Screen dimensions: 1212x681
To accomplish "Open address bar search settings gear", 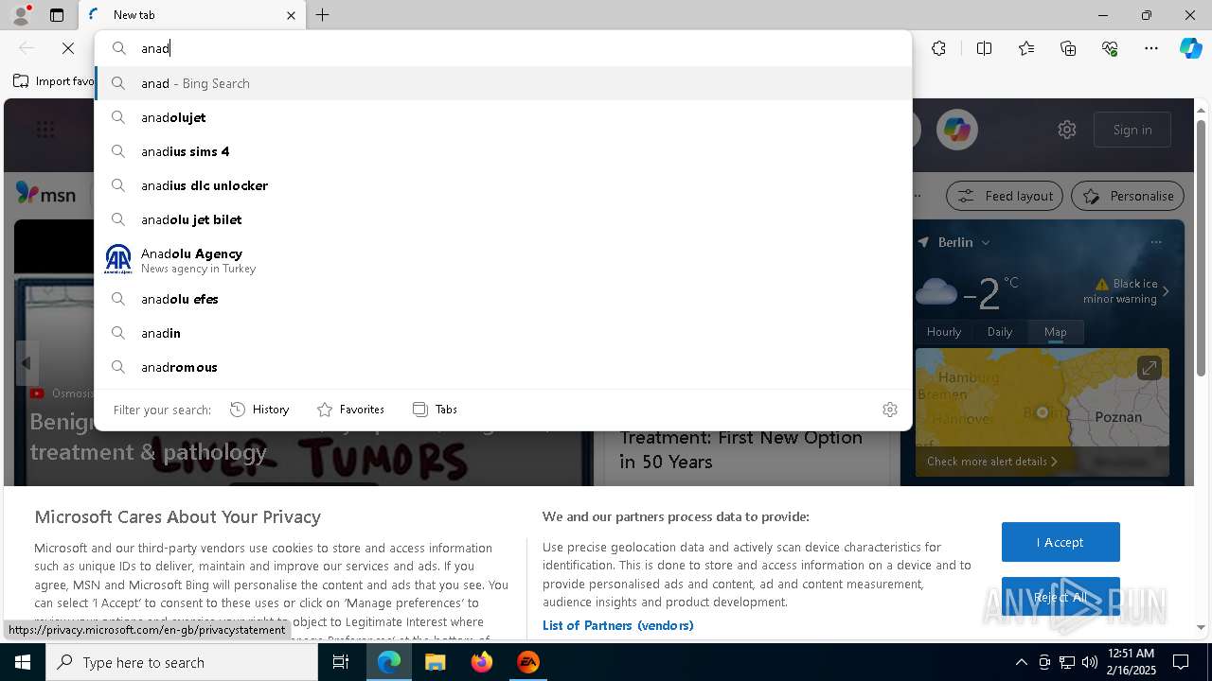I will pyautogui.click(x=890, y=410).
